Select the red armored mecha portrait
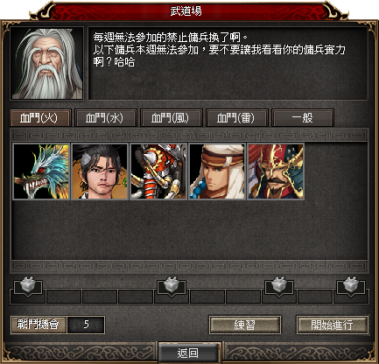The width and height of the screenshot is (379, 364). tap(158, 171)
